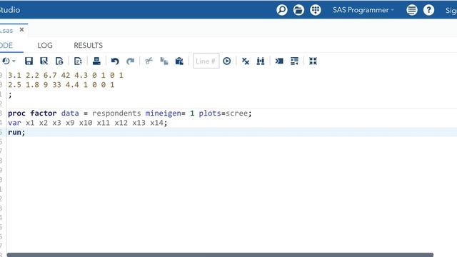The image size is (457, 257).
Task: Open the files folder icon in header
Action: click(298, 10)
